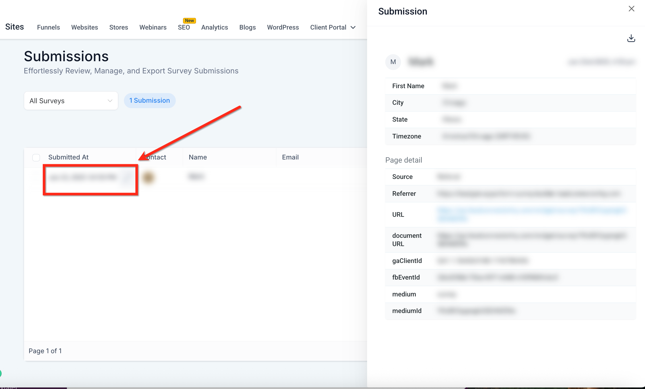This screenshot has height=389, width=645.
Task: Open the Stores section
Action: tap(118, 27)
